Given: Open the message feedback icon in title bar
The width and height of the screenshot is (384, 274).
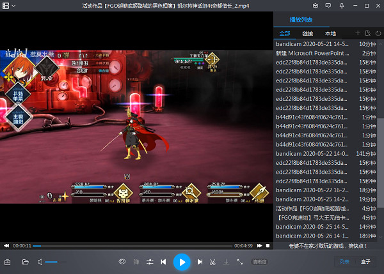Looking at the screenshot, I should coord(328,6).
